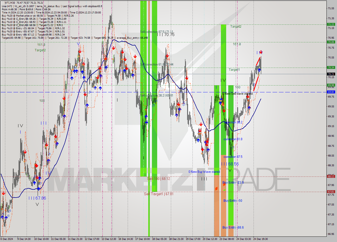
Task: Select the green 70.86 price tag
Action: (x=331, y=42)
